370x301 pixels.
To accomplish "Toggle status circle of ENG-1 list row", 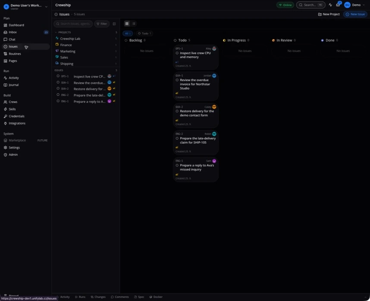I will pos(58,101).
